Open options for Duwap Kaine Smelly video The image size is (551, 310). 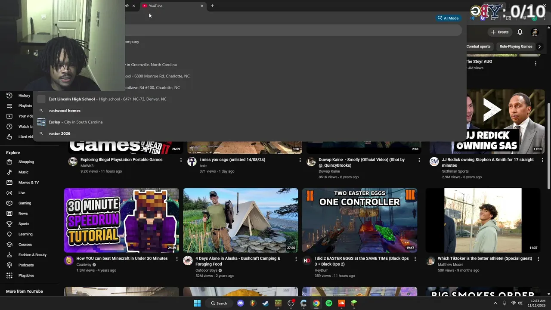[419, 160]
